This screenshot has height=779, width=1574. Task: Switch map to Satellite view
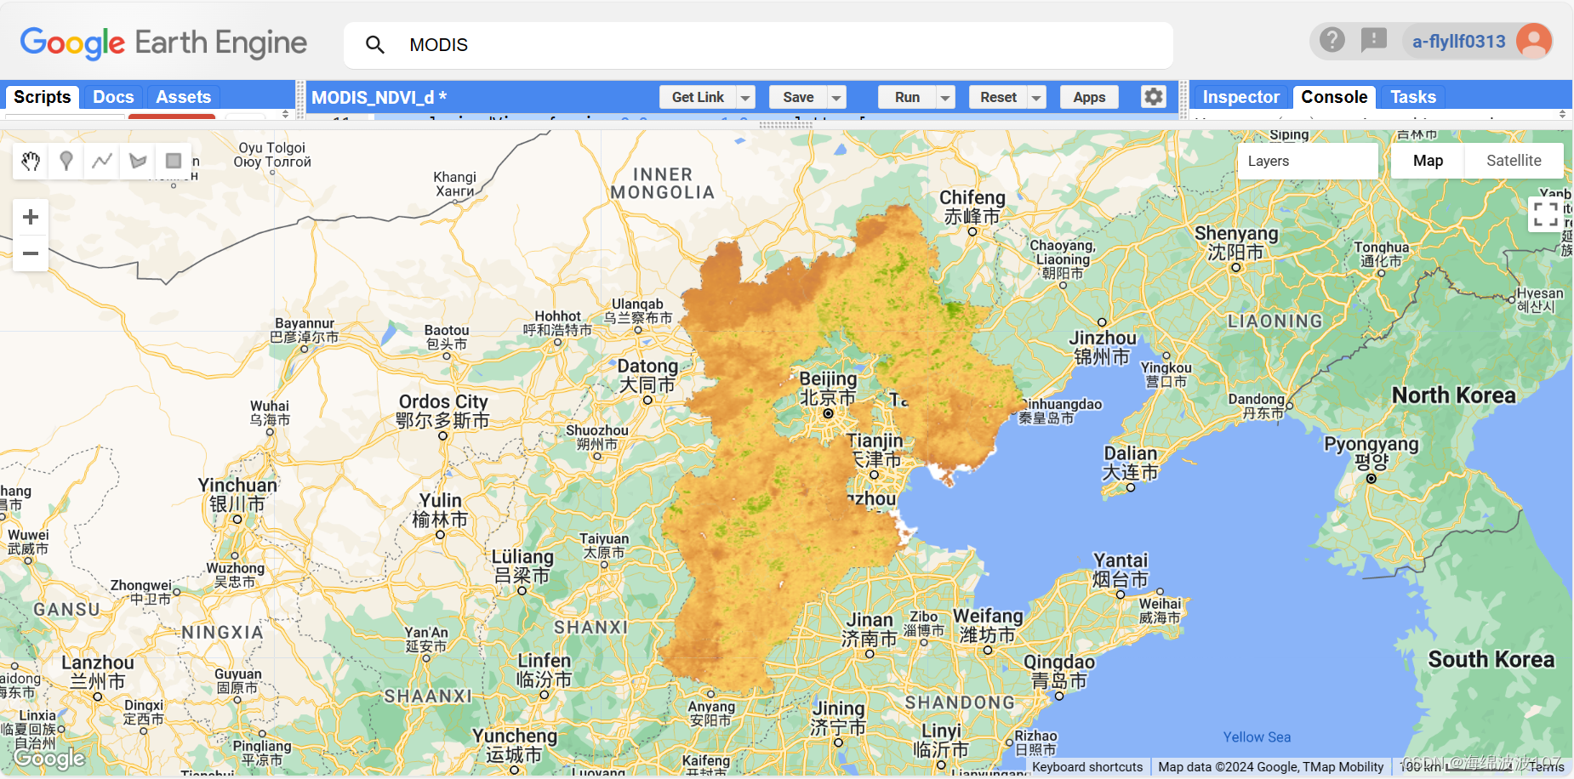click(x=1514, y=161)
